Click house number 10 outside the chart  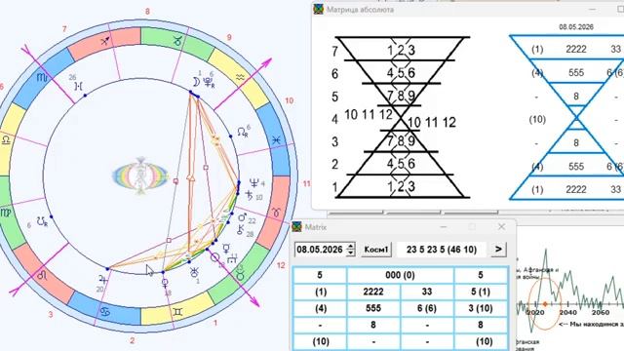pos(289,100)
